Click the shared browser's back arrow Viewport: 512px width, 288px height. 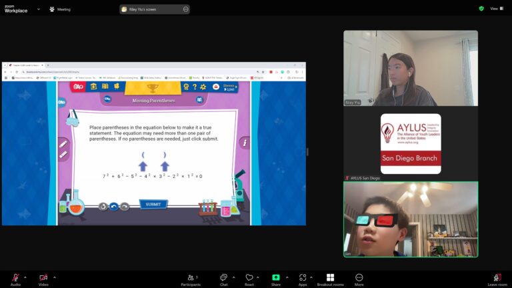5,72
